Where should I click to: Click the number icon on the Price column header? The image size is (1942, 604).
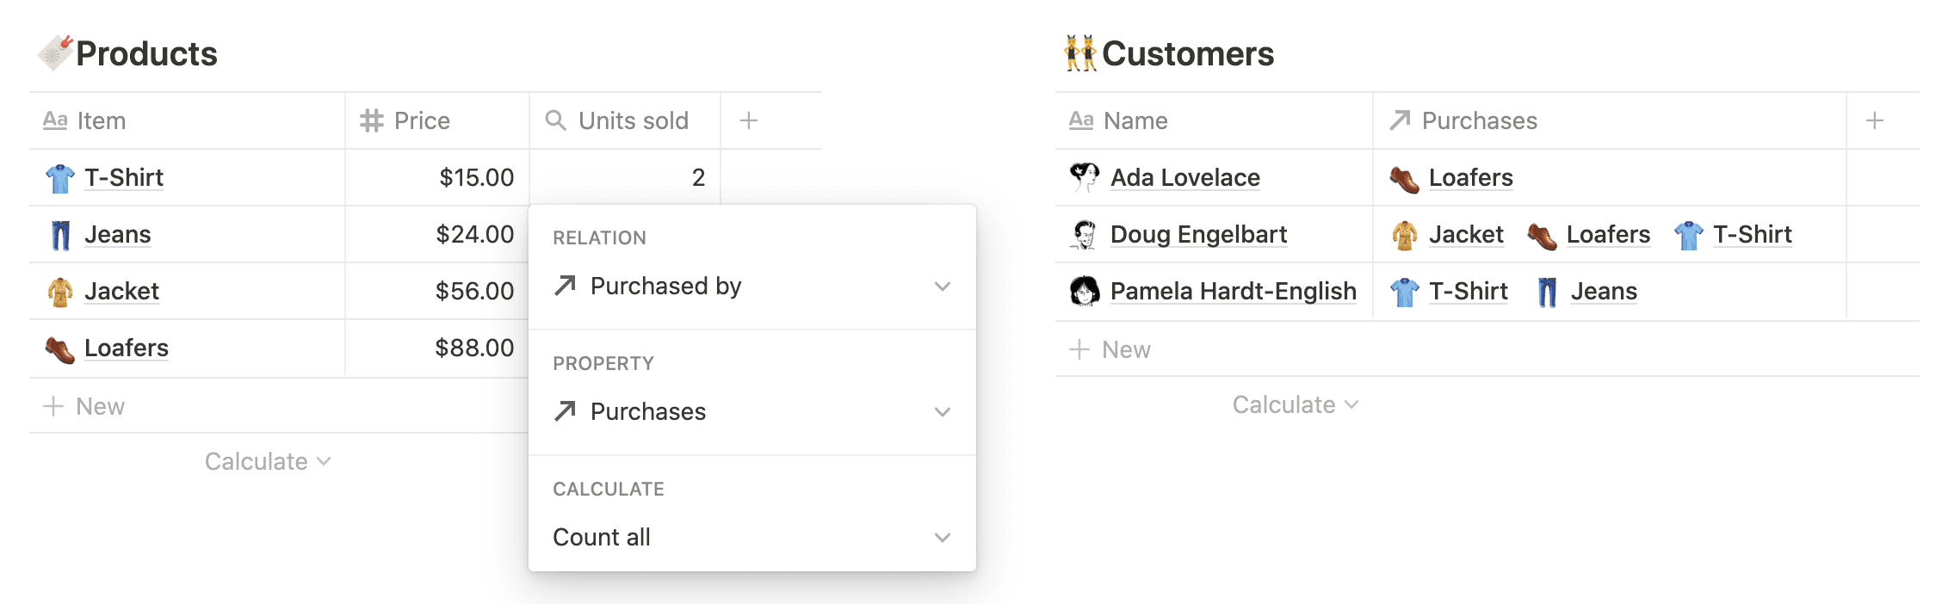coord(372,120)
